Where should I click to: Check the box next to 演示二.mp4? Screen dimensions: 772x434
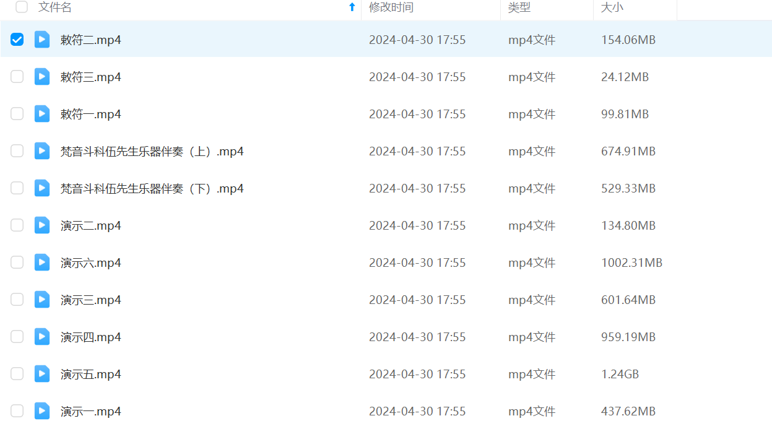coord(17,225)
